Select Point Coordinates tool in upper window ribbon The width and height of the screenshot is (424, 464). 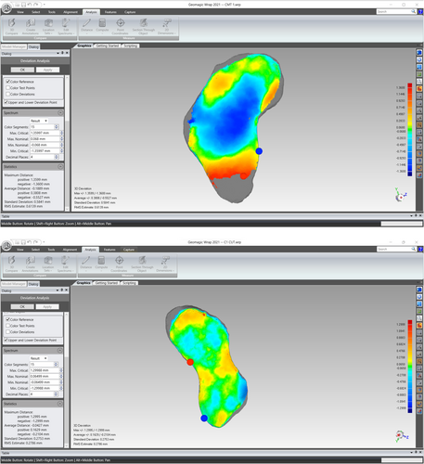[x=121, y=27]
